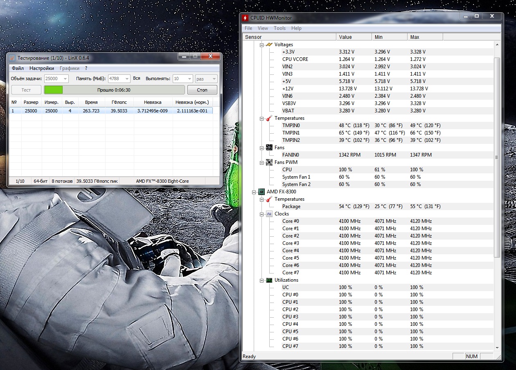
Task: Open the раз units dropdown
Action: [214, 78]
